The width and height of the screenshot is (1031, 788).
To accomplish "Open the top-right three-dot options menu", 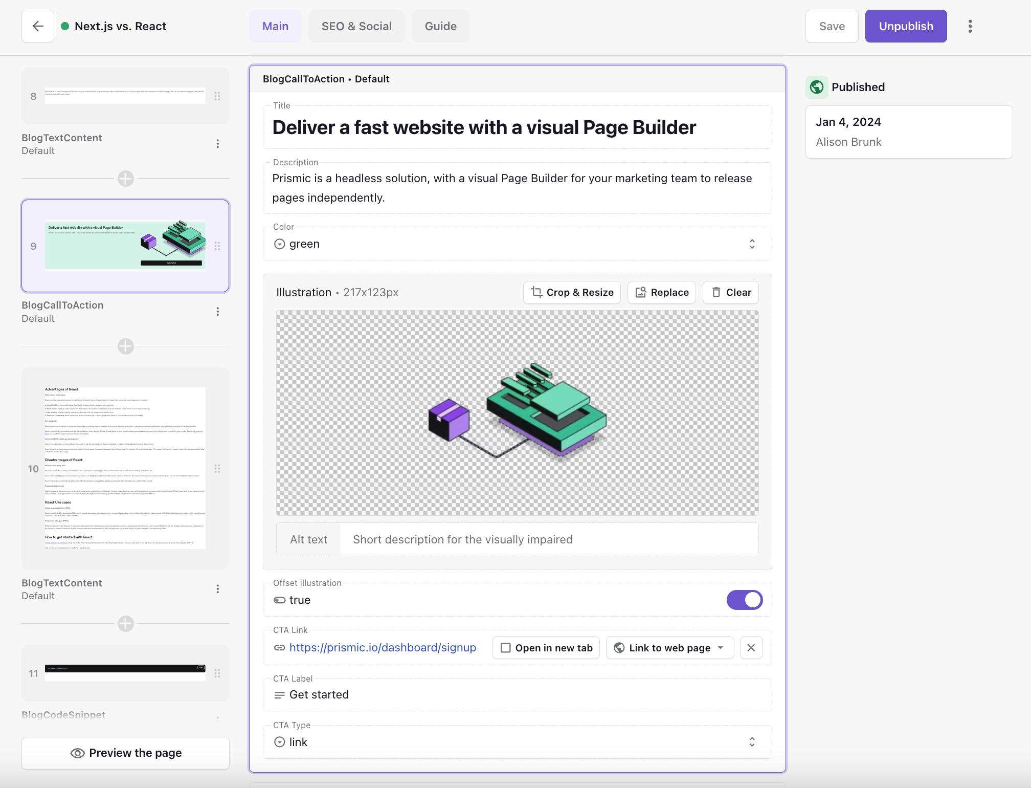I will click(970, 26).
